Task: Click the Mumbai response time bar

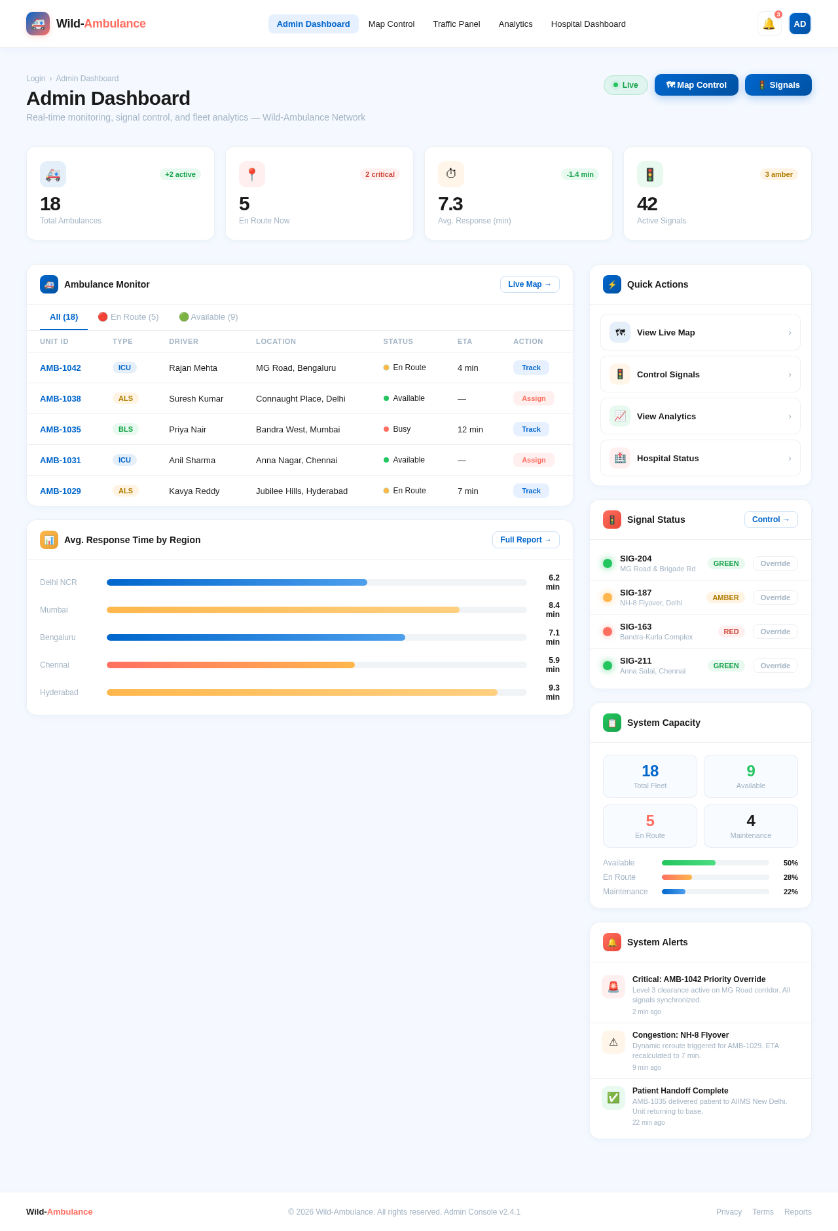Action: (317, 610)
